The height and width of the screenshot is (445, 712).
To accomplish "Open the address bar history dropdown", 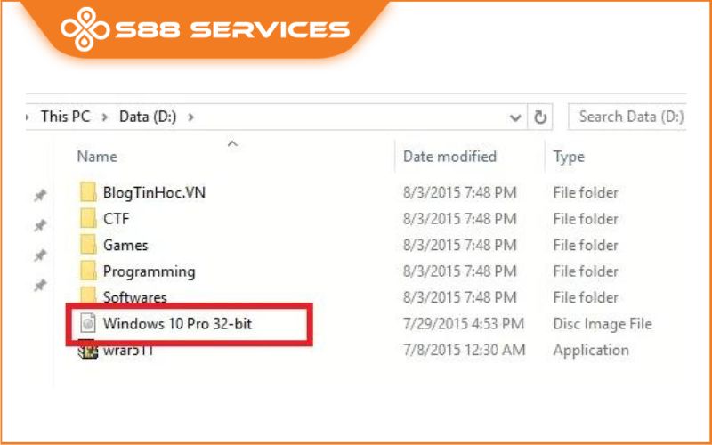I will (515, 117).
